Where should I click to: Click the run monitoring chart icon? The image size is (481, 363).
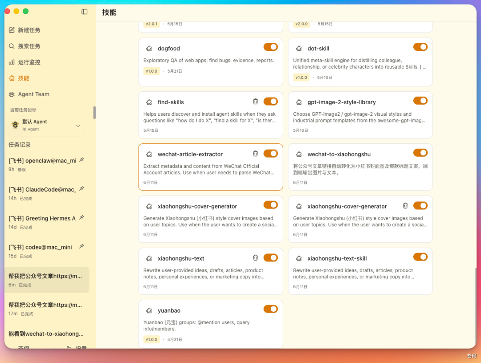(x=12, y=62)
